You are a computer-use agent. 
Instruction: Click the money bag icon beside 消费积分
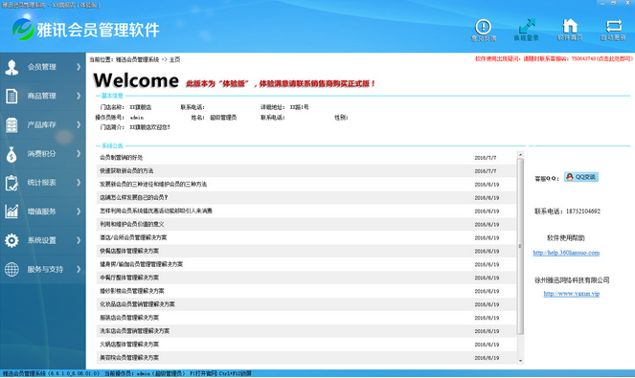[11, 154]
